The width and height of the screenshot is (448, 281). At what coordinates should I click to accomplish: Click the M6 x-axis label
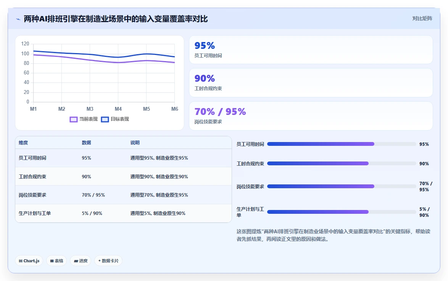(174, 109)
